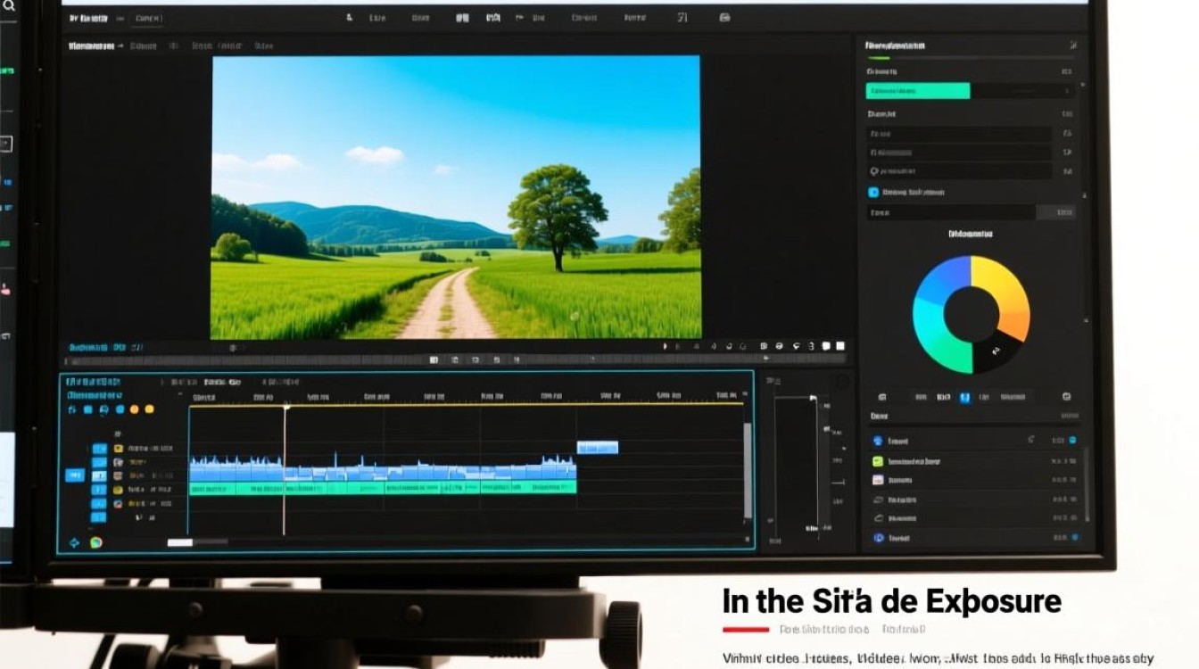1199x669 pixels.
Task: Click the small blue clip above the audio waveform
Action: 597,447
